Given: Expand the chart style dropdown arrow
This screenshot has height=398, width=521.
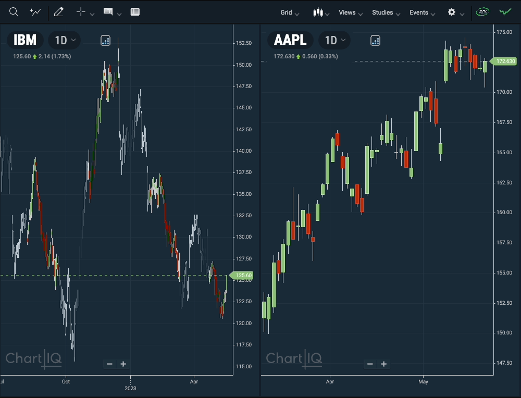Looking at the screenshot, I should [327, 14].
